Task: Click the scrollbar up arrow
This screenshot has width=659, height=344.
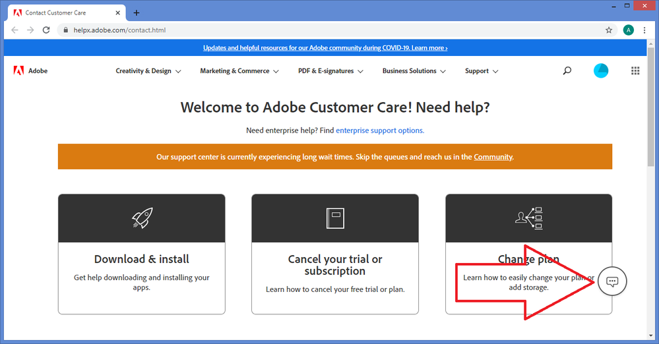Action: (x=652, y=43)
